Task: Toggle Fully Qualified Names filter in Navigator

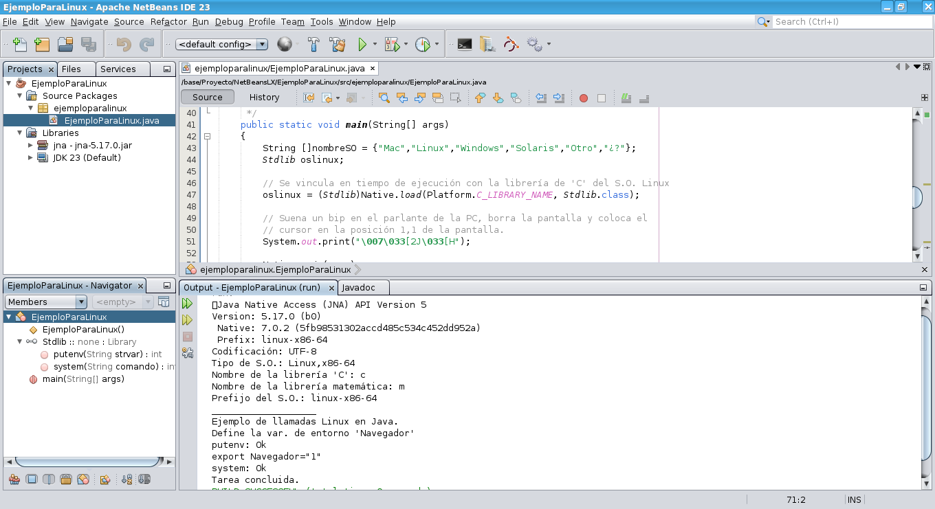Action: pyautogui.click(x=105, y=479)
